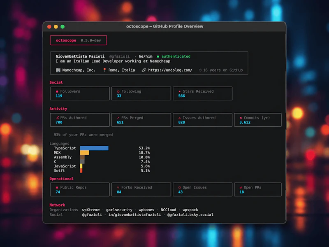
Task: Click the Following hollow circle icon
Action: [x=118, y=91]
